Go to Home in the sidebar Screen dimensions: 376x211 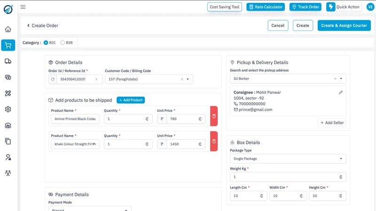[8, 29]
